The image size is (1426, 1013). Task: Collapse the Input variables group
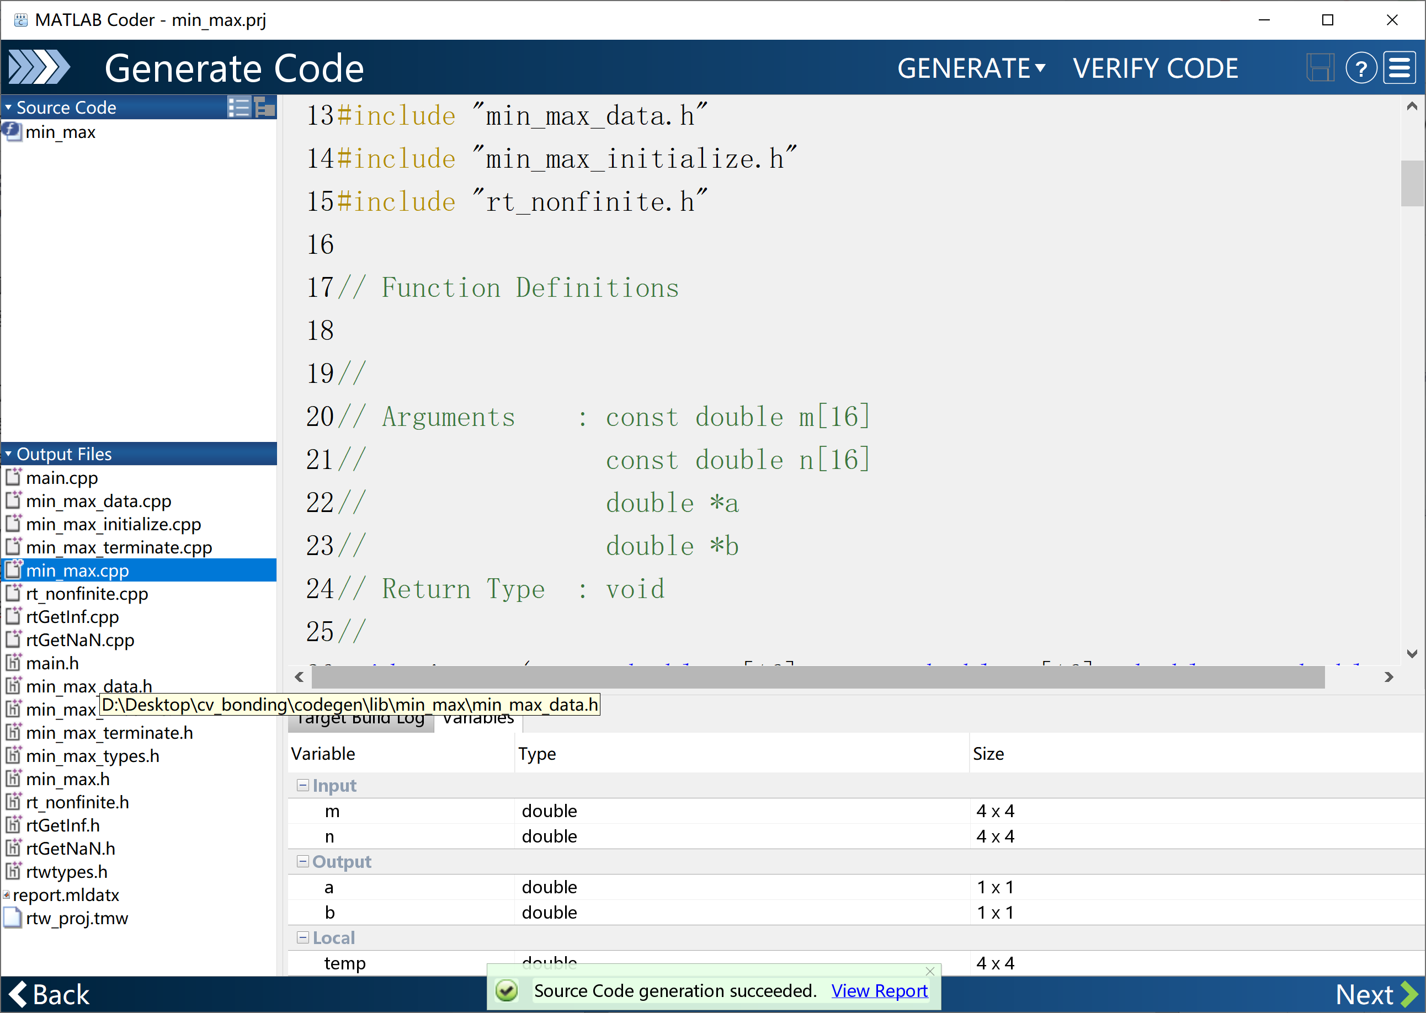(x=302, y=785)
